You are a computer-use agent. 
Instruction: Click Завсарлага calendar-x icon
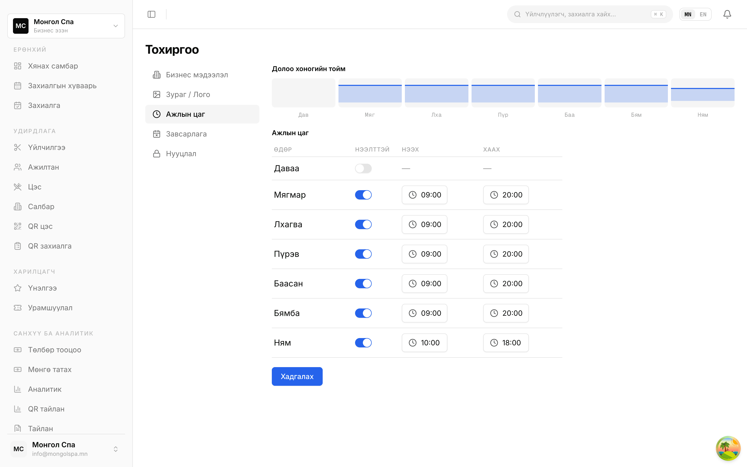point(156,134)
